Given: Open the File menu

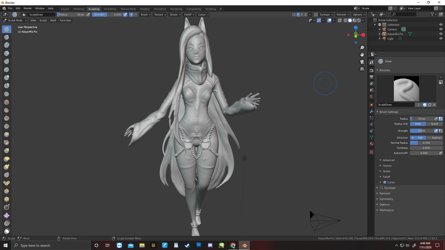Looking at the screenshot, I should point(10,8).
